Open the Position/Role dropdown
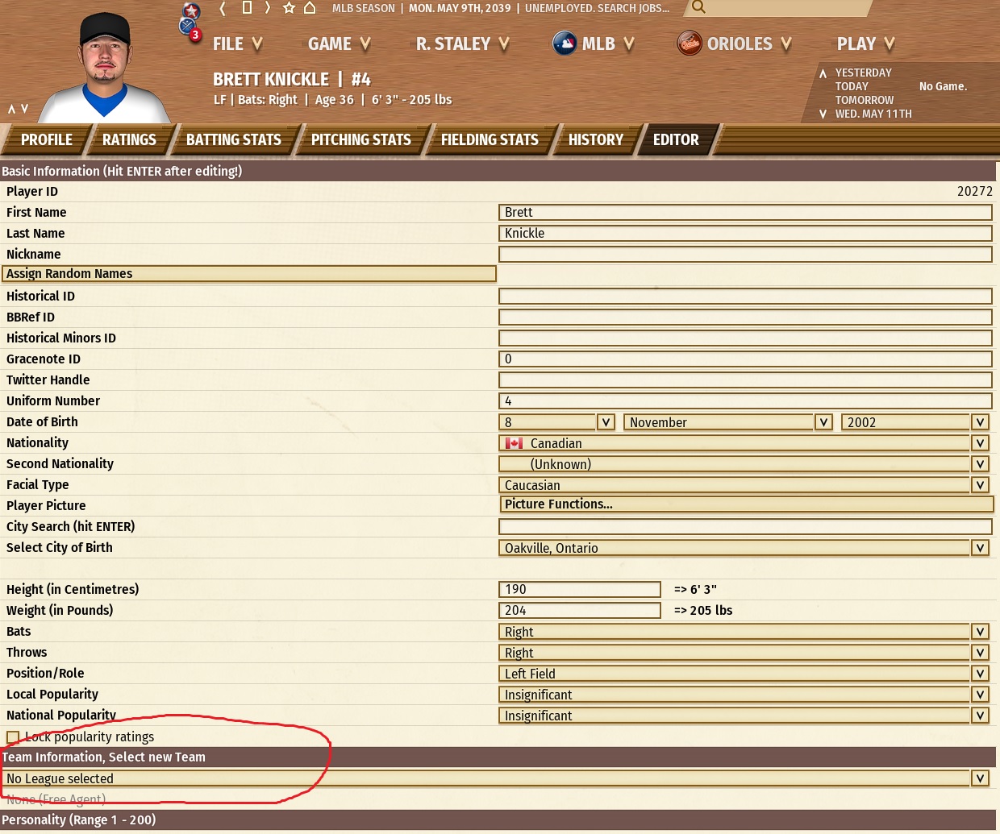The height and width of the screenshot is (834, 1000). pyautogui.click(x=980, y=674)
